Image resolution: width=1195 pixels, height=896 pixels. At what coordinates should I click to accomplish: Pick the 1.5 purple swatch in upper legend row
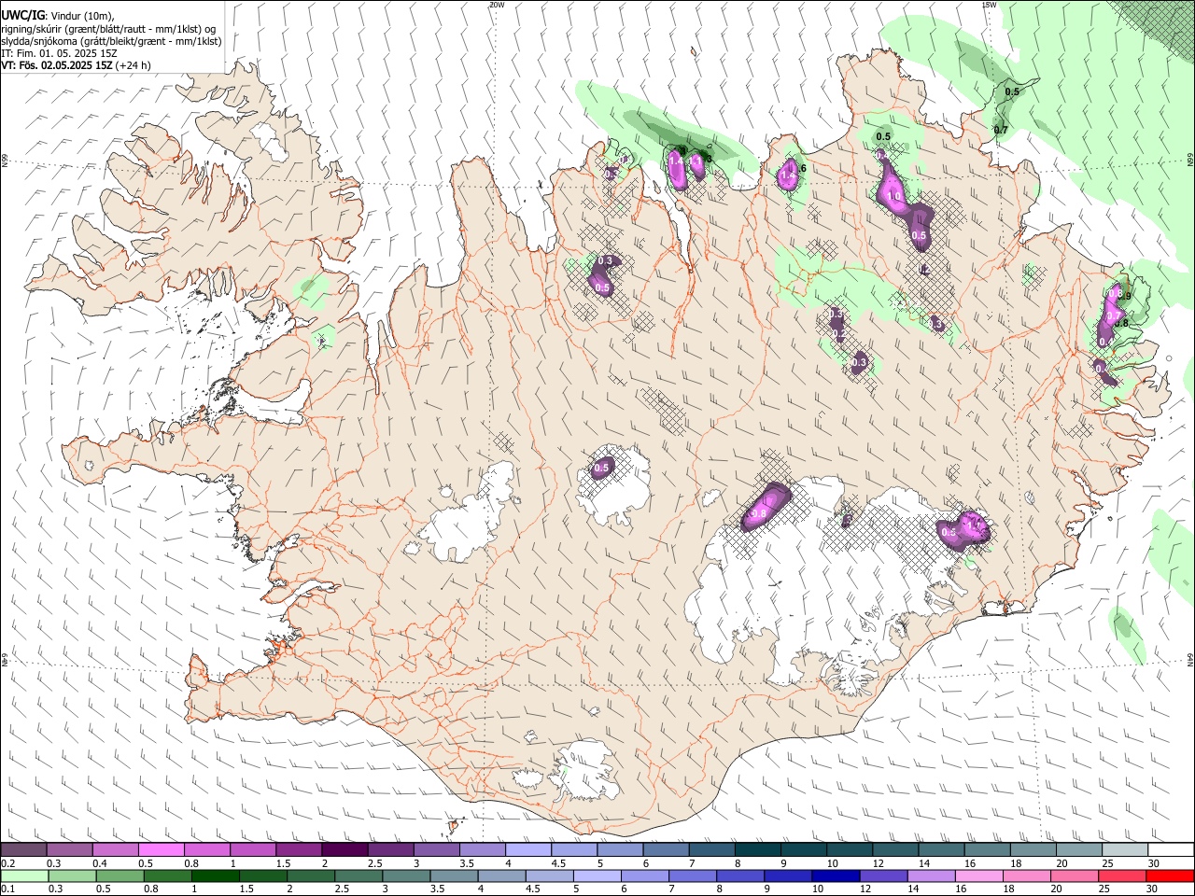298,850
